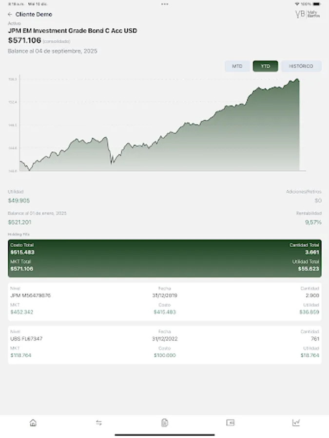Viewport: 329px width, 438px height.
Task: Expand the JPM M56479876 holding row
Action: click(164, 302)
